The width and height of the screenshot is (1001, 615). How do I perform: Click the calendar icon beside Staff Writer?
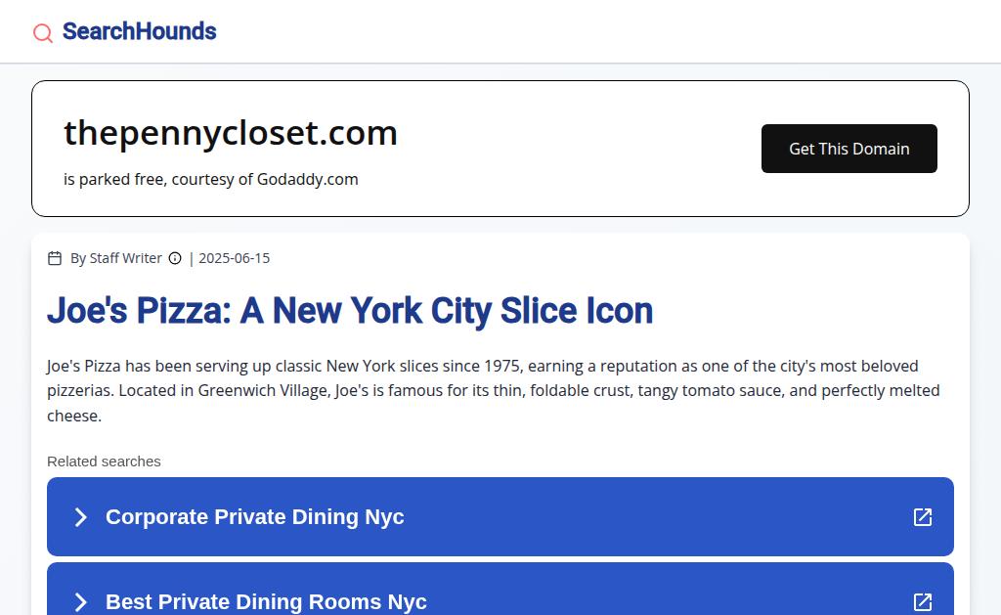pos(55,258)
